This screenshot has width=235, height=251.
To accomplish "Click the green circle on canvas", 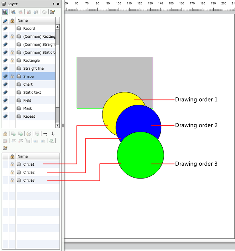I will click(140, 155).
